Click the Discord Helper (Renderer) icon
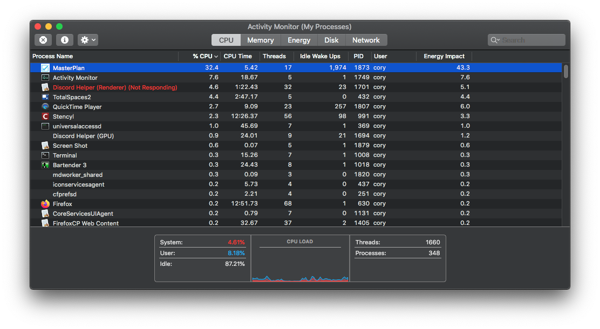600x329 pixels. tap(45, 87)
